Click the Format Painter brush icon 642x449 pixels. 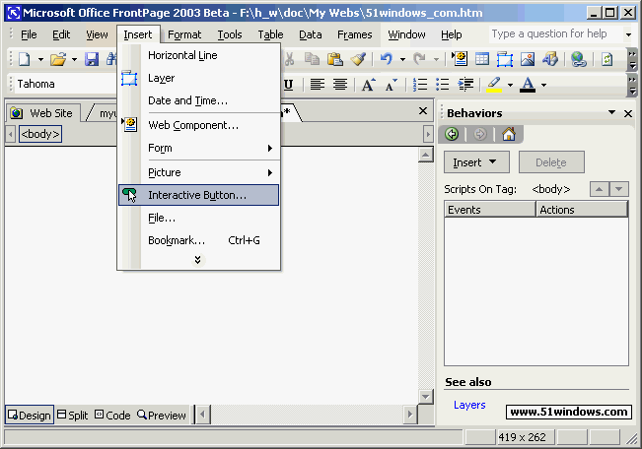[x=359, y=59]
